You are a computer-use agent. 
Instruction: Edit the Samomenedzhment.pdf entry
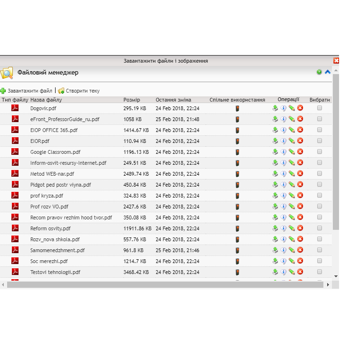[x=292, y=250]
